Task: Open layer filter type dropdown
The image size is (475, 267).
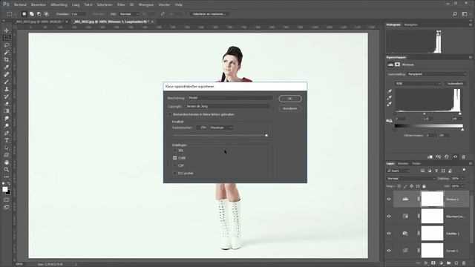Action: tap(399, 171)
